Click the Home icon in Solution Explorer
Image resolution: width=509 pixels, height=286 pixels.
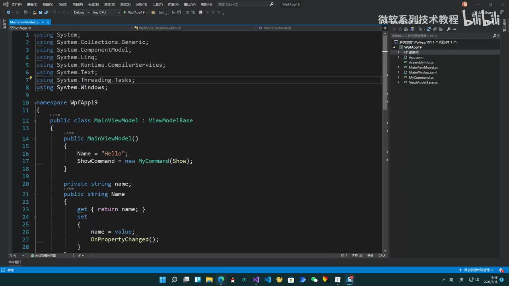coord(406,29)
